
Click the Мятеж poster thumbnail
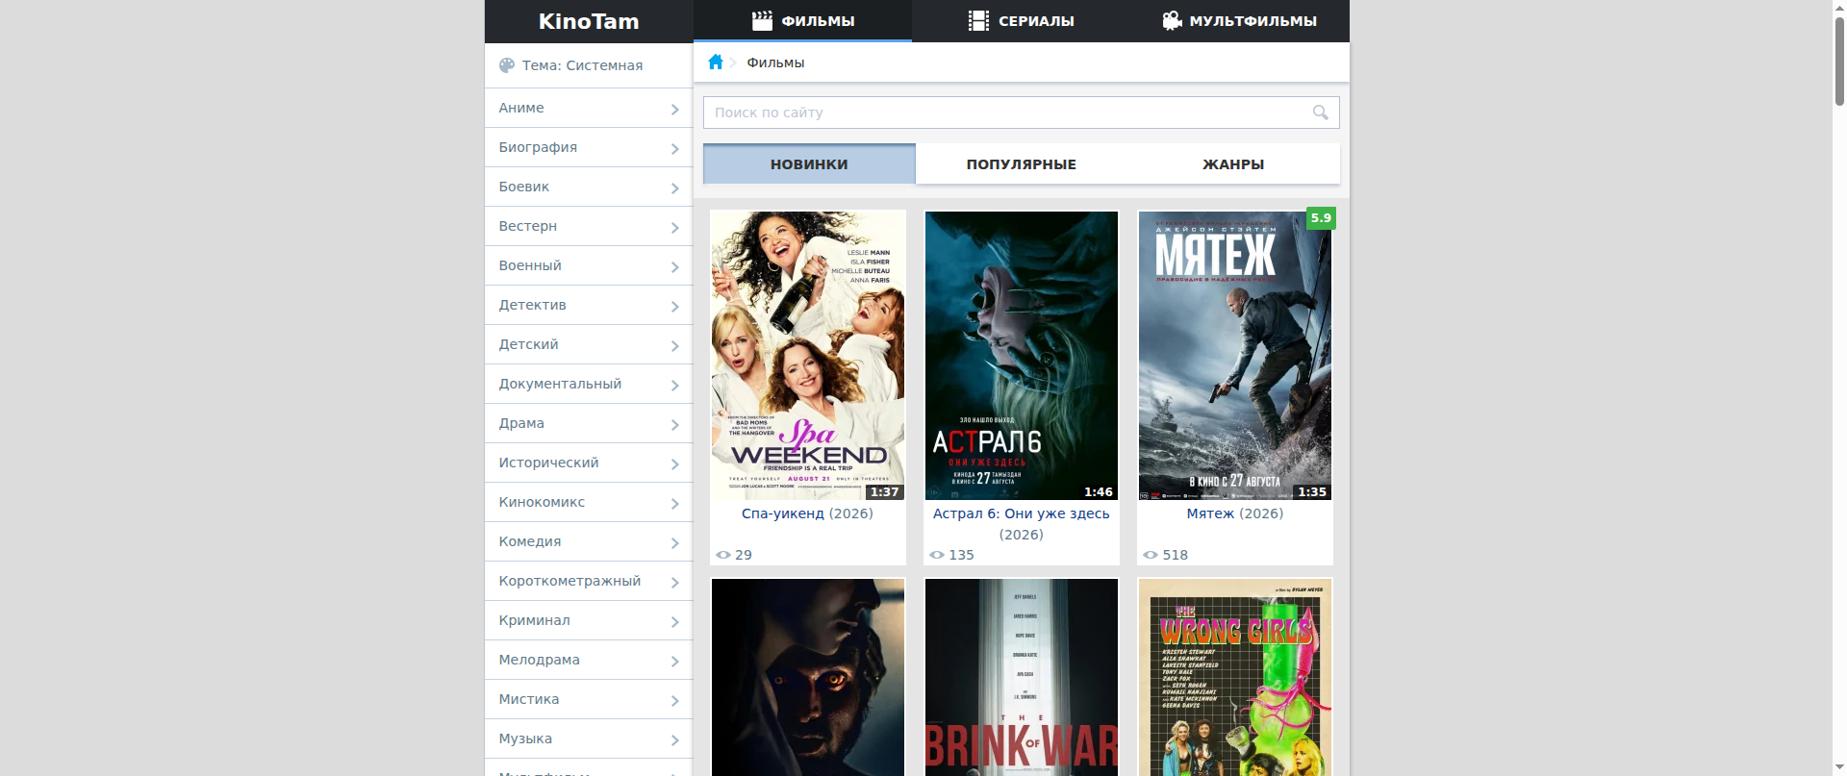point(1235,356)
